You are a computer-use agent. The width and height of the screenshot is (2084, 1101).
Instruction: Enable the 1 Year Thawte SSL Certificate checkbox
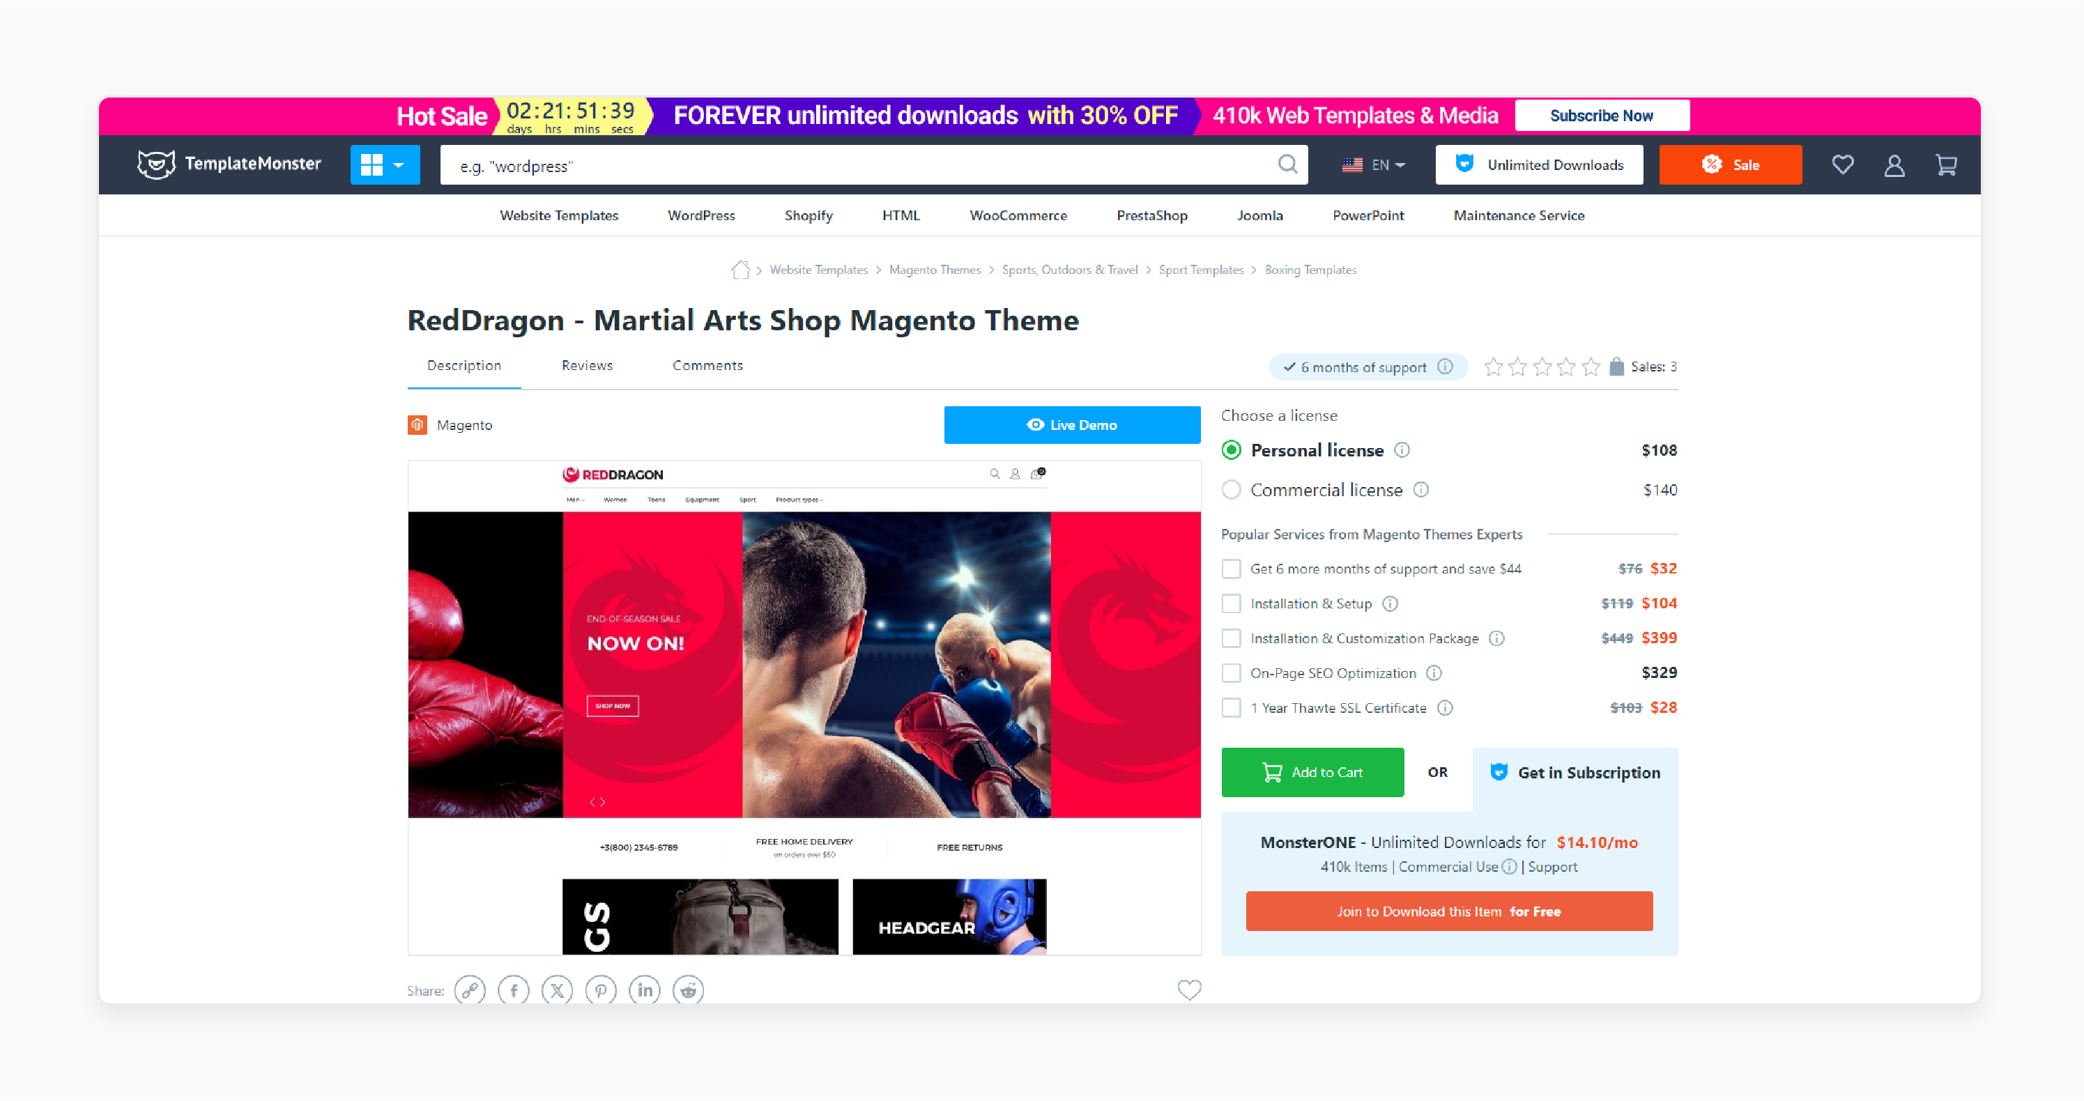coord(1229,705)
